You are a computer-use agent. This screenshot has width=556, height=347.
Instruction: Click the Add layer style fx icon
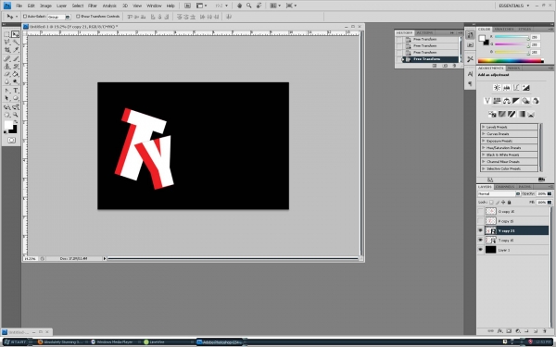coord(499,331)
